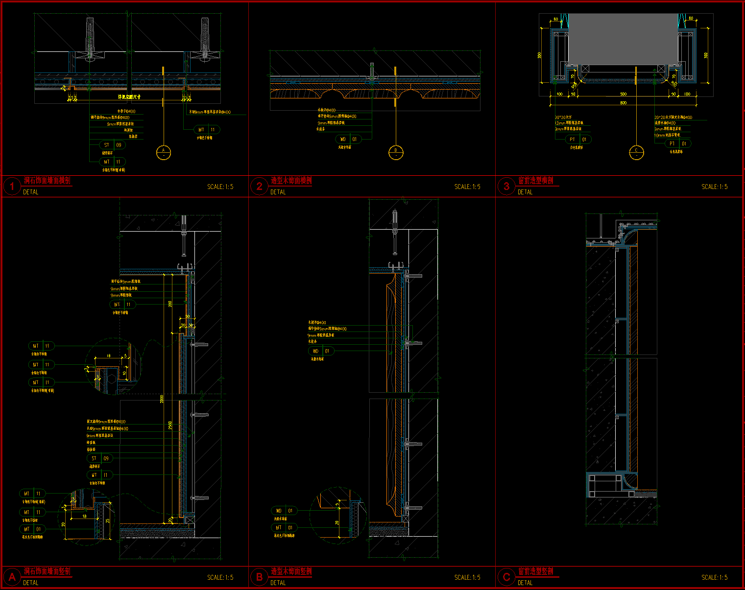Select the red circled detail number 2

[259, 187]
